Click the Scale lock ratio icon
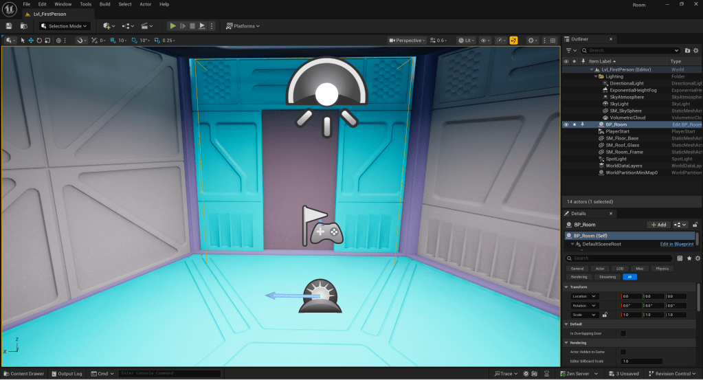703x380 pixels. [x=605, y=315]
